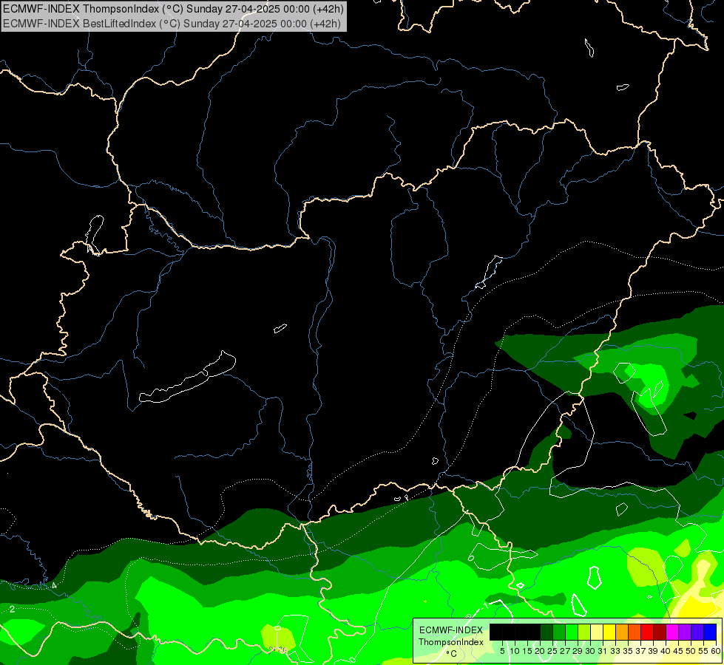Select the bright red 37–39 legend swatch
This screenshot has width=724, height=665.
pyautogui.click(x=647, y=632)
